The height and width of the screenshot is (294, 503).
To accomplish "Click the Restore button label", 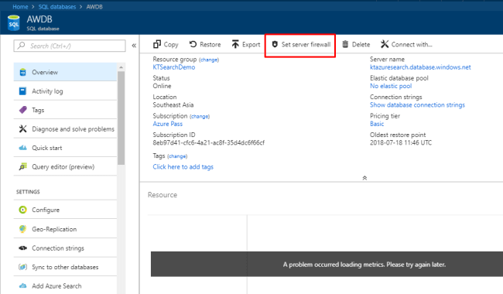I will (210, 44).
